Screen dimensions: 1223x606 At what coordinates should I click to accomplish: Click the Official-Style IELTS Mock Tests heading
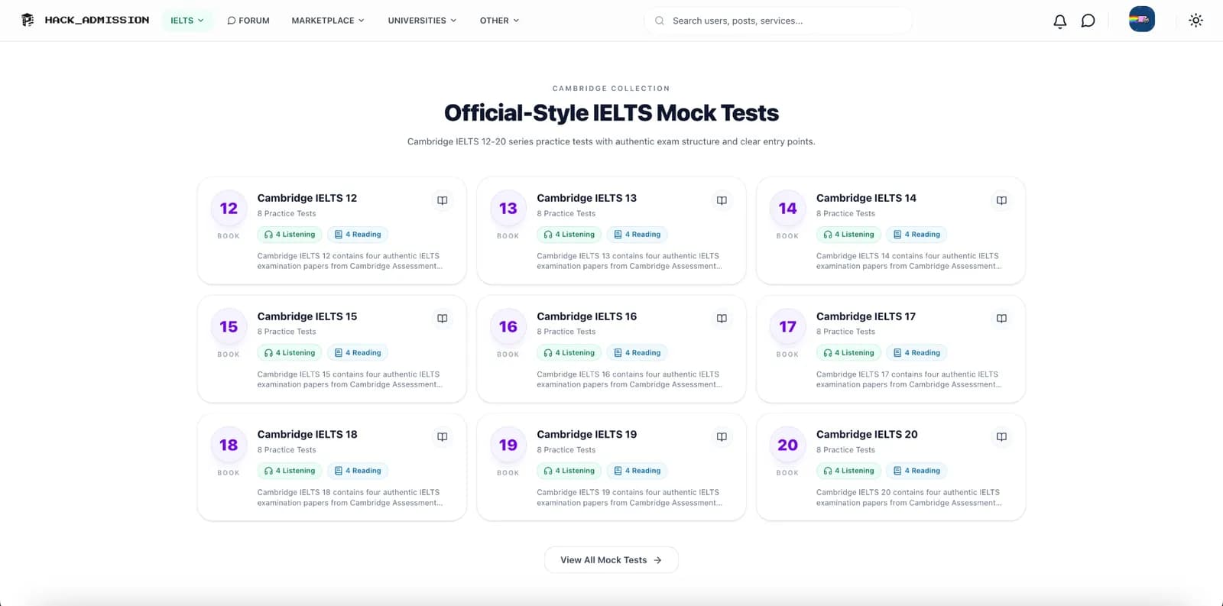[611, 113]
